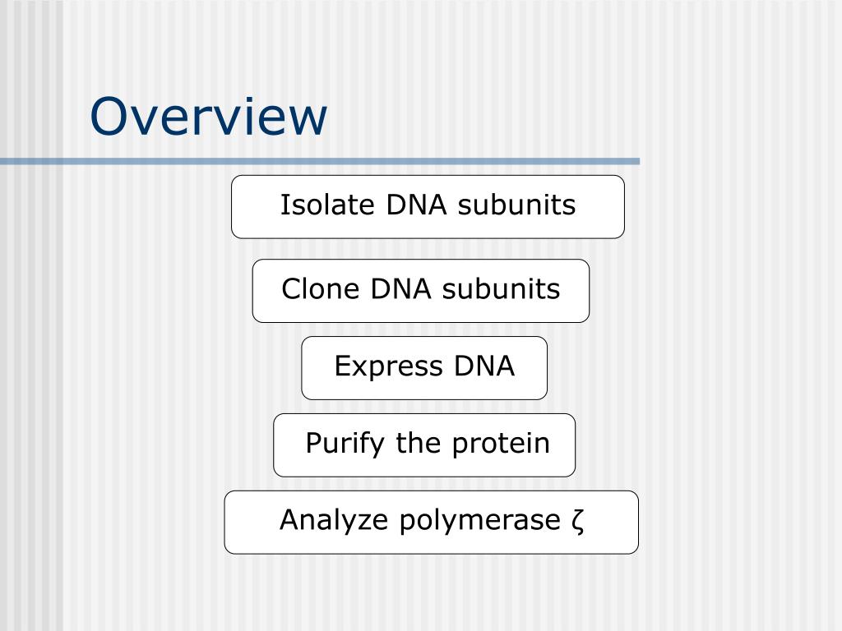This screenshot has height=631, width=842.
Task: Click the Overview slide title
Action: [208, 116]
